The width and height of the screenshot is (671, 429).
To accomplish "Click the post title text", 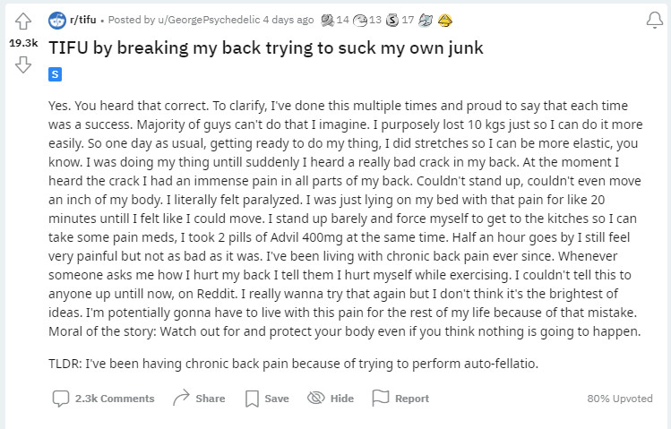I will pos(266,47).
